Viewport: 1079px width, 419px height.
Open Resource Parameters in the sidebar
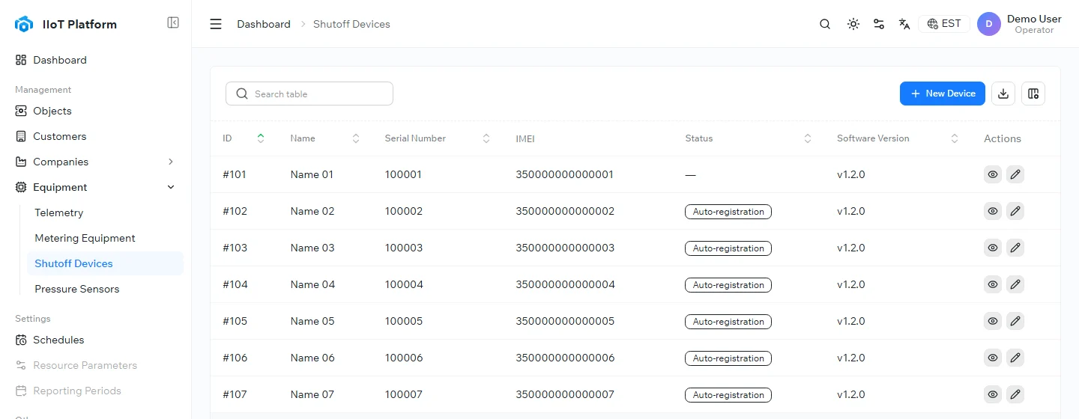click(x=96, y=365)
